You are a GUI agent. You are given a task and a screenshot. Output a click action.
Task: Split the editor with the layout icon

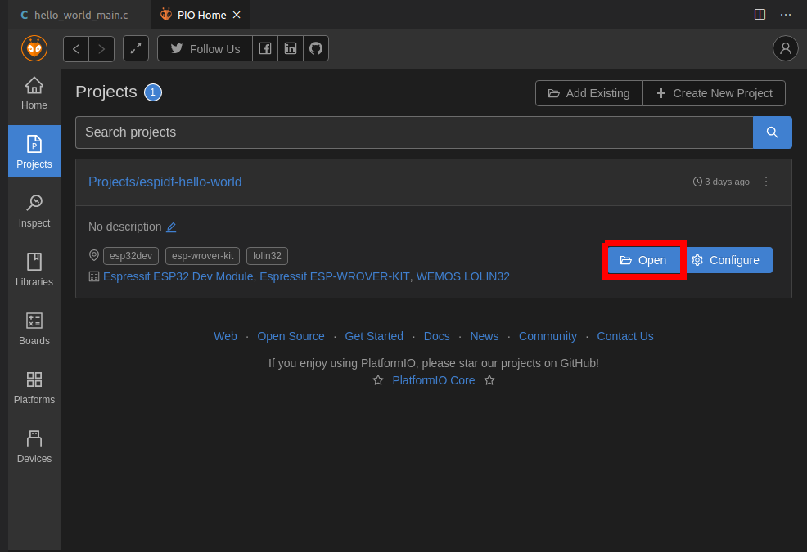point(760,15)
